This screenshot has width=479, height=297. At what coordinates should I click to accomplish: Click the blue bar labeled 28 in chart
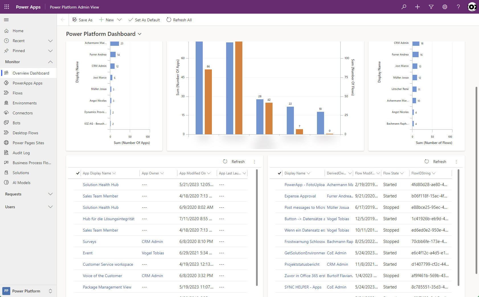tap(260, 117)
